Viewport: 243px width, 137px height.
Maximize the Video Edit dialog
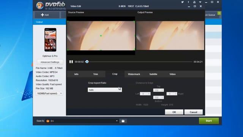195,6
